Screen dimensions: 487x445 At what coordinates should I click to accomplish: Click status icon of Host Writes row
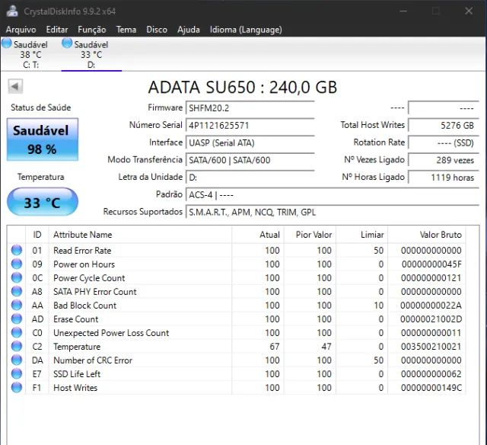pos(17,388)
